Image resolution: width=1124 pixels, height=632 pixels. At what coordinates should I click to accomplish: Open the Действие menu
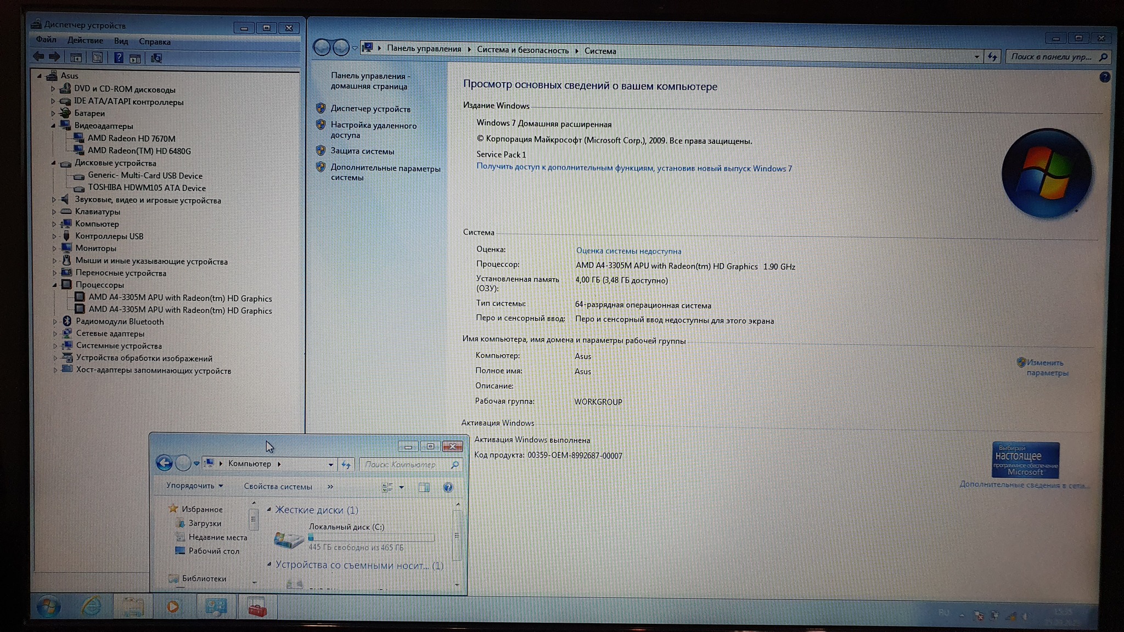[x=85, y=41]
